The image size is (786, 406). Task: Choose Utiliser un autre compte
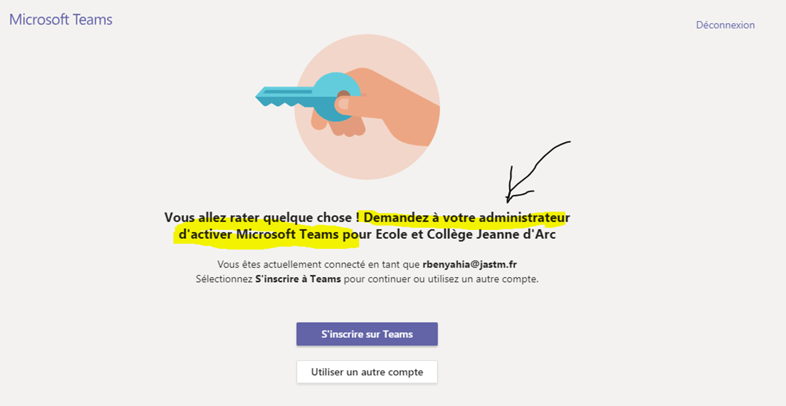click(x=367, y=372)
